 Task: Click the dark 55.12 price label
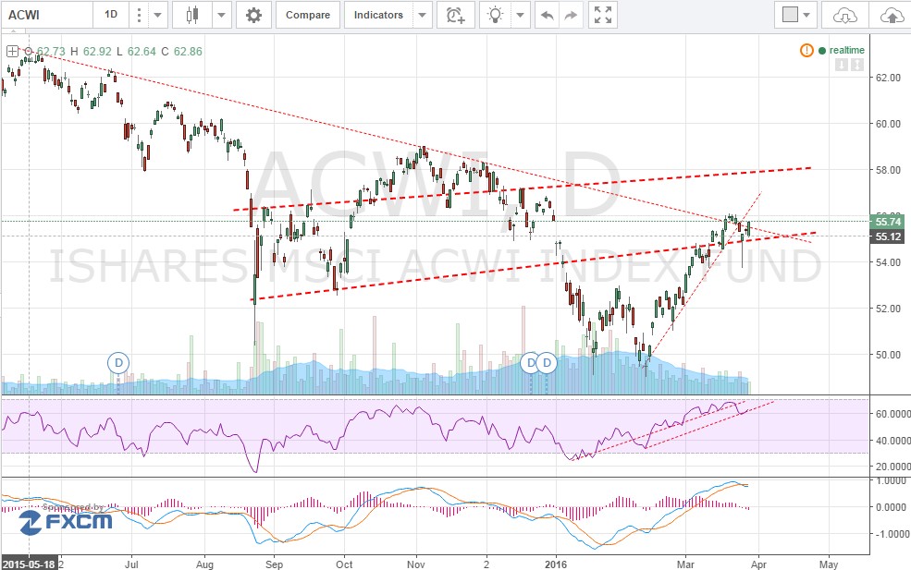888,236
